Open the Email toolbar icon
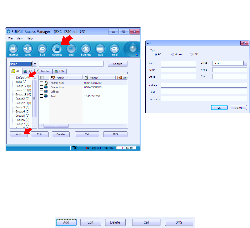This screenshot has height=228, width=250. tap(115, 50)
